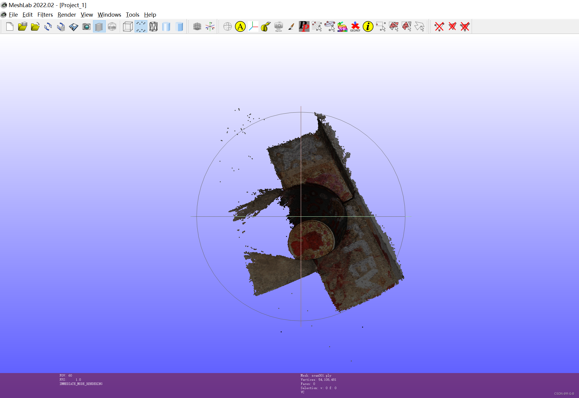Open the Import Mesh folder icon
579x398 pixels.
(35, 27)
